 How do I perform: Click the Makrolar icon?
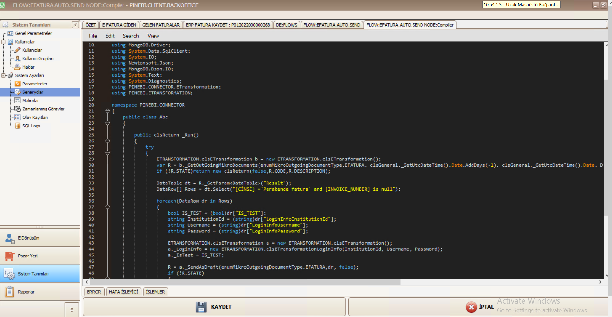[x=17, y=100]
